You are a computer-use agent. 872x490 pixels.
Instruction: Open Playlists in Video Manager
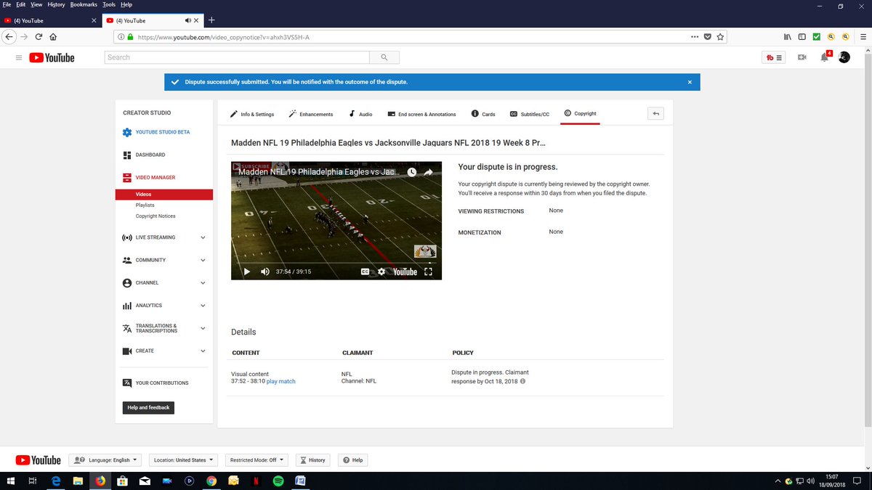point(145,205)
